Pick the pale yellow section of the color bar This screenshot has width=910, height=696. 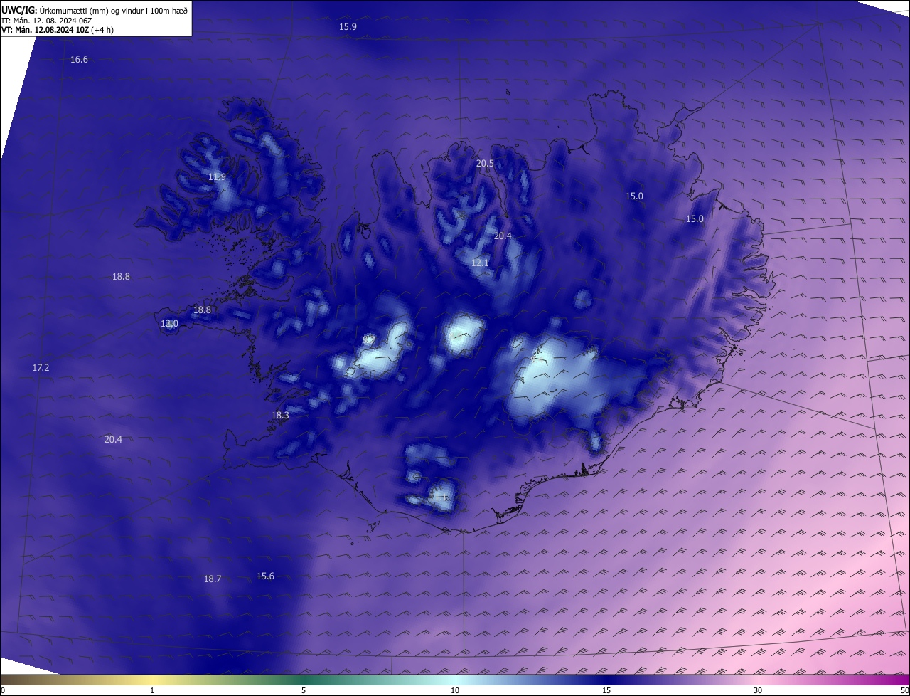(x=152, y=680)
